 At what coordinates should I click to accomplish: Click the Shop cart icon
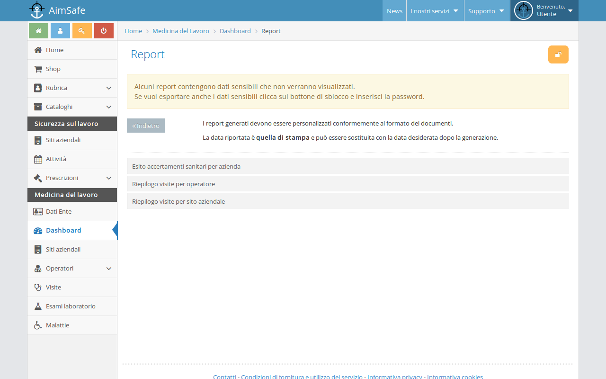click(38, 69)
